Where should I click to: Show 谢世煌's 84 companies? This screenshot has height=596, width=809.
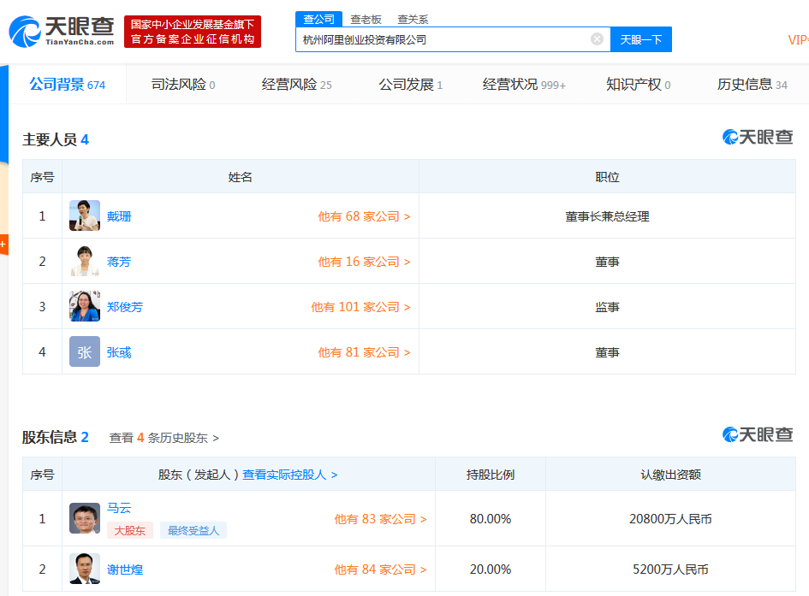[x=380, y=569]
